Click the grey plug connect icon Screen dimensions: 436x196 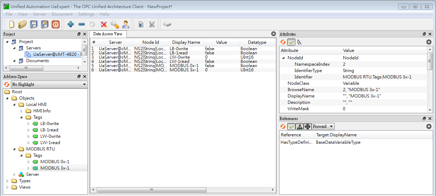pos(92,24)
